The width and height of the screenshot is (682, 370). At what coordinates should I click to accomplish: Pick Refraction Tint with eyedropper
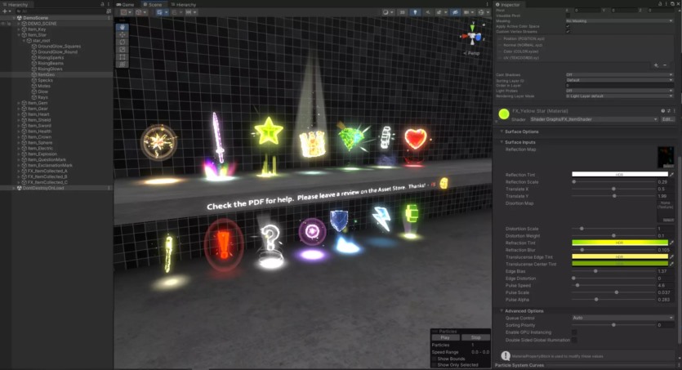click(x=671, y=243)
